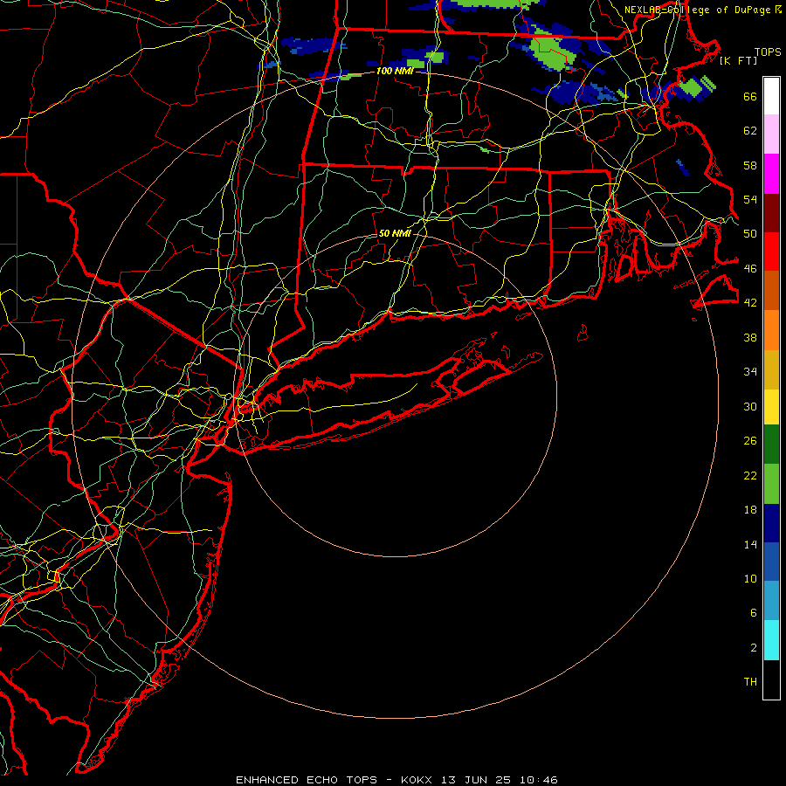This screenshot has width=786, height=786.
Task: Click the '[K FT]' units label
Action: (x=738, y=60)
